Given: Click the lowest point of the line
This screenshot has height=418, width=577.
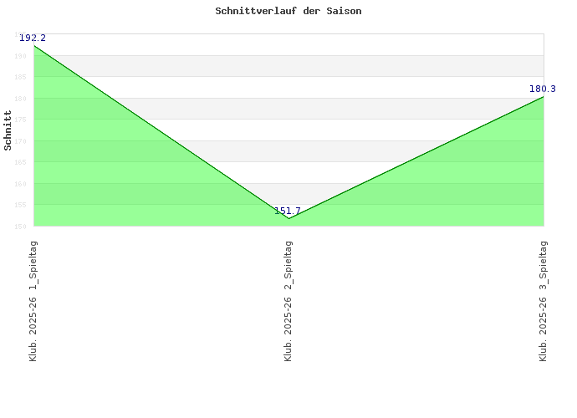Looking at the screenshot, I should 288,218.
